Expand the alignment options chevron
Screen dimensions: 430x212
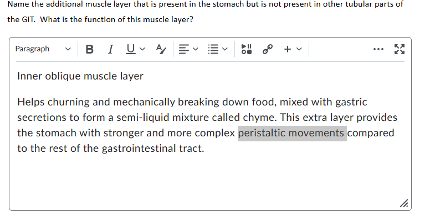195,49
